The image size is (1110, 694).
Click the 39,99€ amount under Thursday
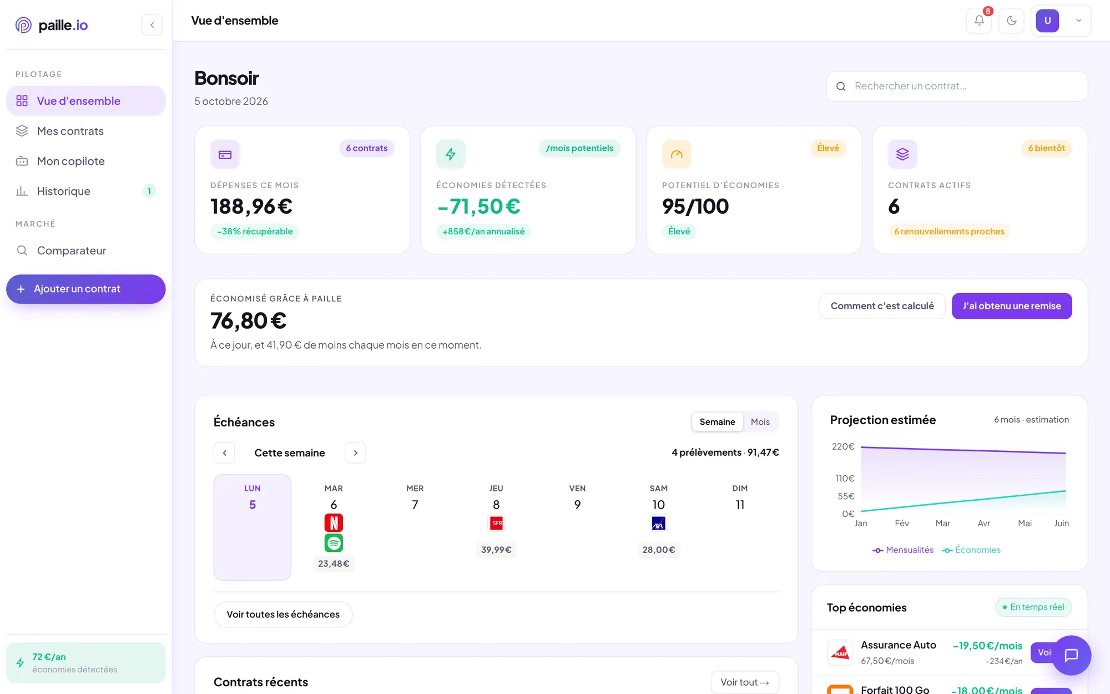[x=496, y=550]
